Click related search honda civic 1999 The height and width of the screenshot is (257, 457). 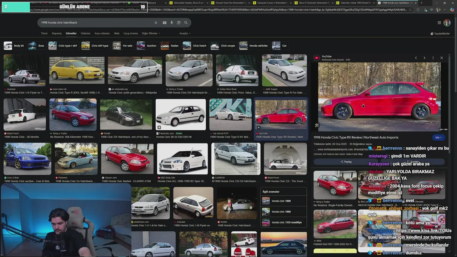click(x=283, y=201)
